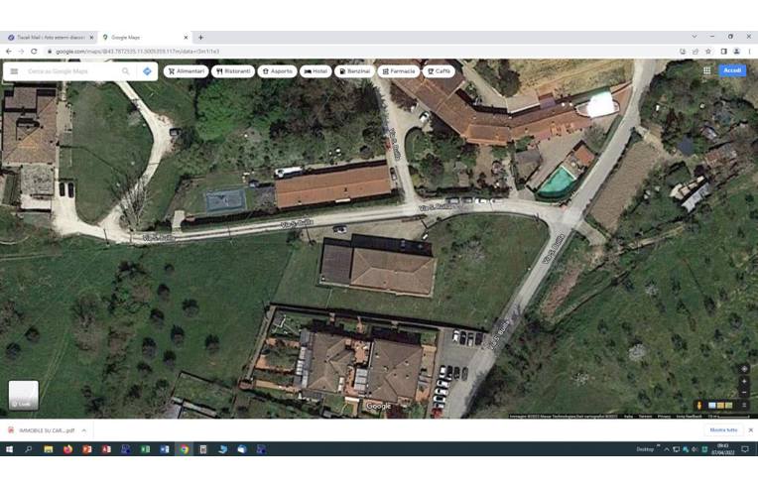Viewport: 758px width, 488px height.
Task: Open directions with the blue arrow icon
Action: click(x=147, y=71)
